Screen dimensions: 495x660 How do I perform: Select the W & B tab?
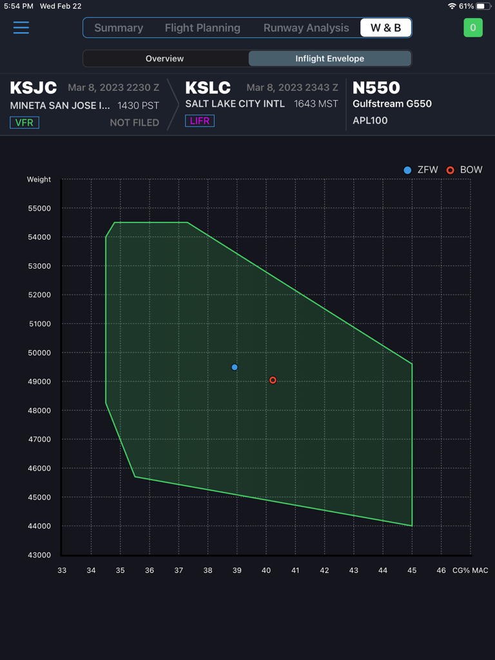(x=385, y=28)
